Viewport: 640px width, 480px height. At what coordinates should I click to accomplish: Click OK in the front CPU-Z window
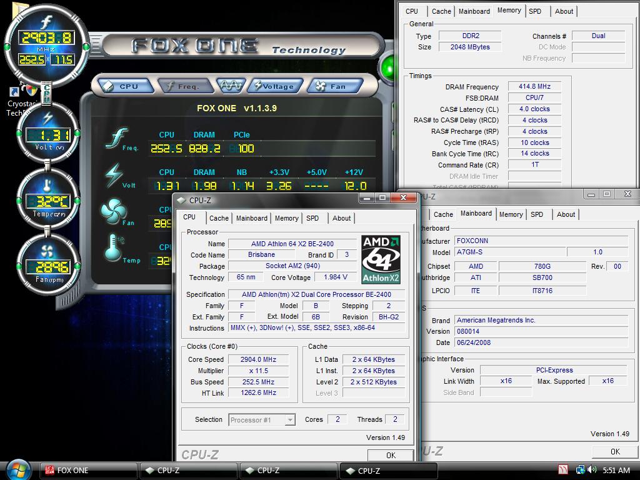[x=391, y=455]
